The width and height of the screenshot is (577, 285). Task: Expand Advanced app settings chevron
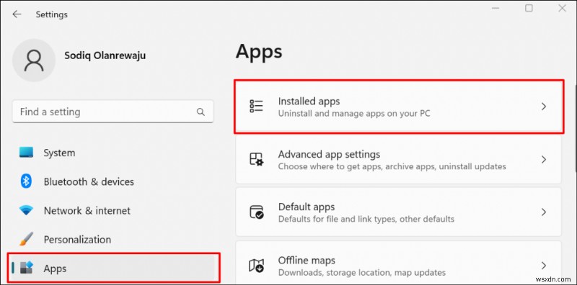point(544,159)
